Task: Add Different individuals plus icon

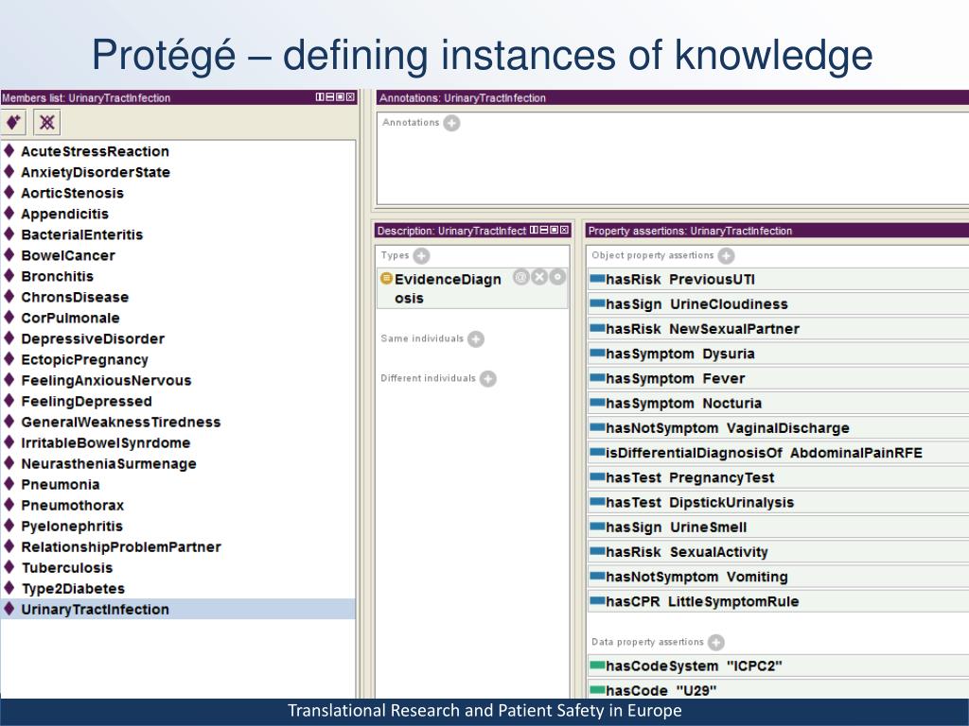Action: click(488, 378)
